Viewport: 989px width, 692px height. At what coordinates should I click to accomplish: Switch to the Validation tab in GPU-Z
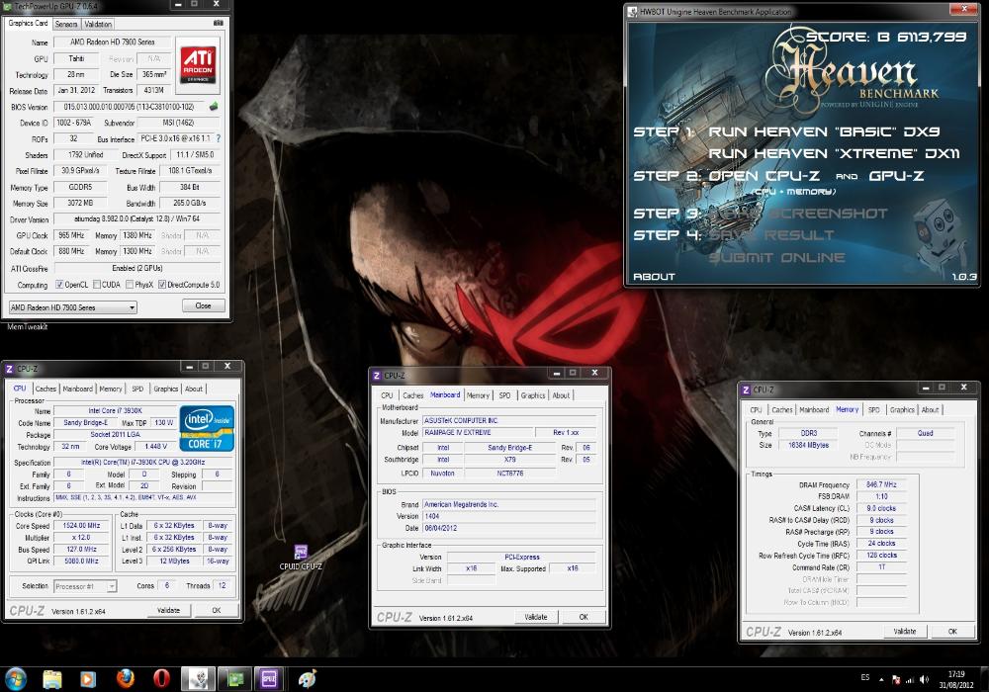pos(98,24)
